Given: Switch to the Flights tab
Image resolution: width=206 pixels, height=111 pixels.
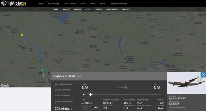Looking at the screenshot, I should (99, 9).
